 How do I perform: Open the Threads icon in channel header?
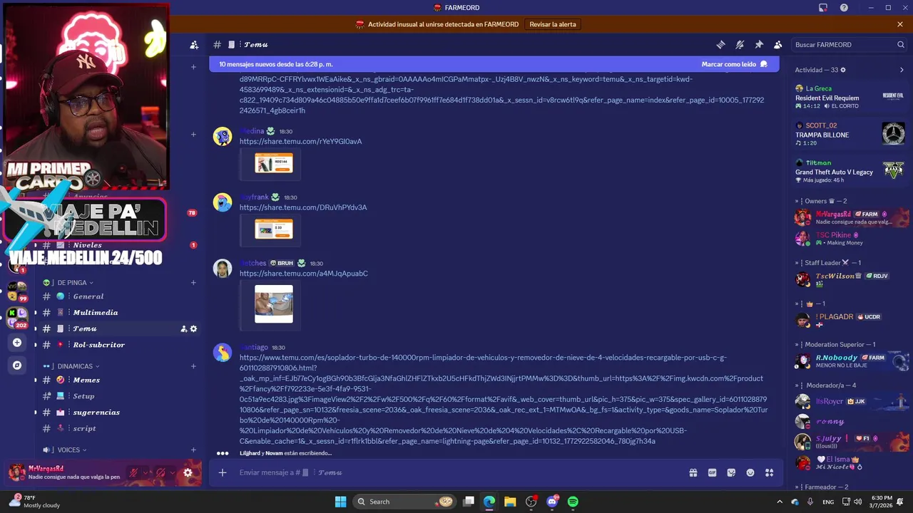click(720, 44)
